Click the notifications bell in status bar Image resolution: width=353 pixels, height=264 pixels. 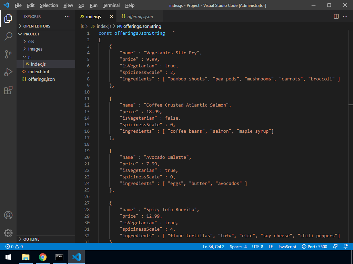click(346, 246)
